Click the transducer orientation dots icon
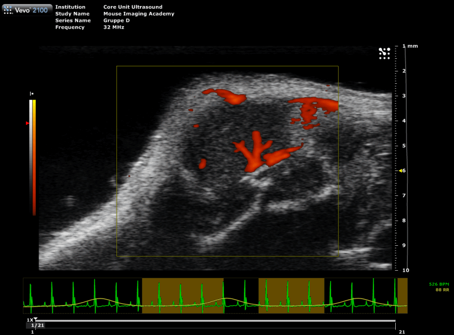The height and width of the screenshot is (335, 454). pyautogui.click(x=384, y=54)
